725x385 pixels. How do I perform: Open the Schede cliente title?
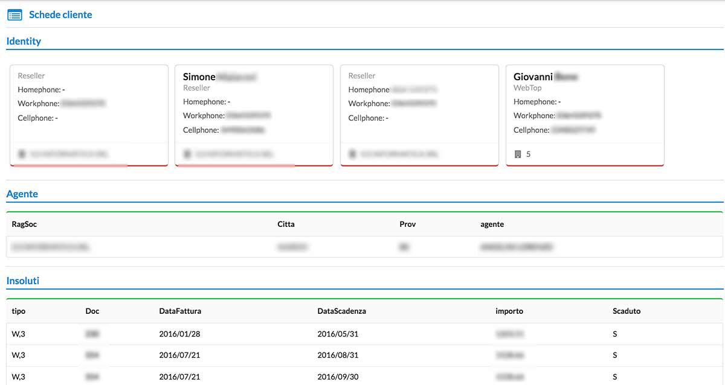coord(60,14)
